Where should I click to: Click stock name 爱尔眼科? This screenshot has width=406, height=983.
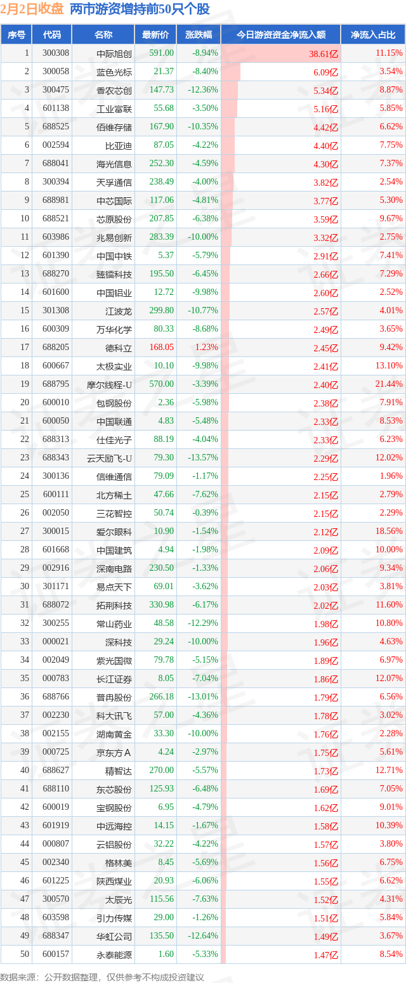(114, 531)
